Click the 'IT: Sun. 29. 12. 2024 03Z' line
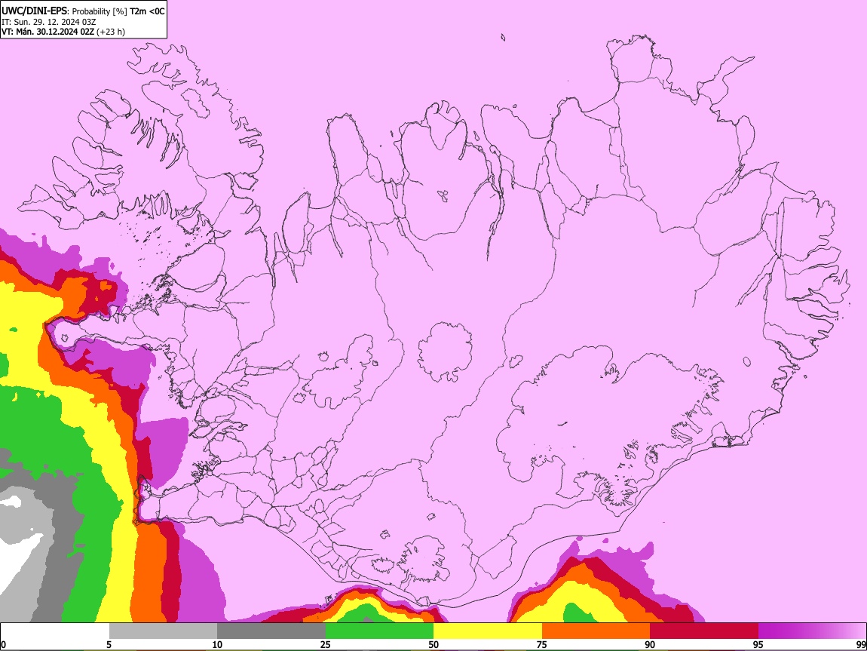This screenshot has width=867, height=651. tap(49, 22)
